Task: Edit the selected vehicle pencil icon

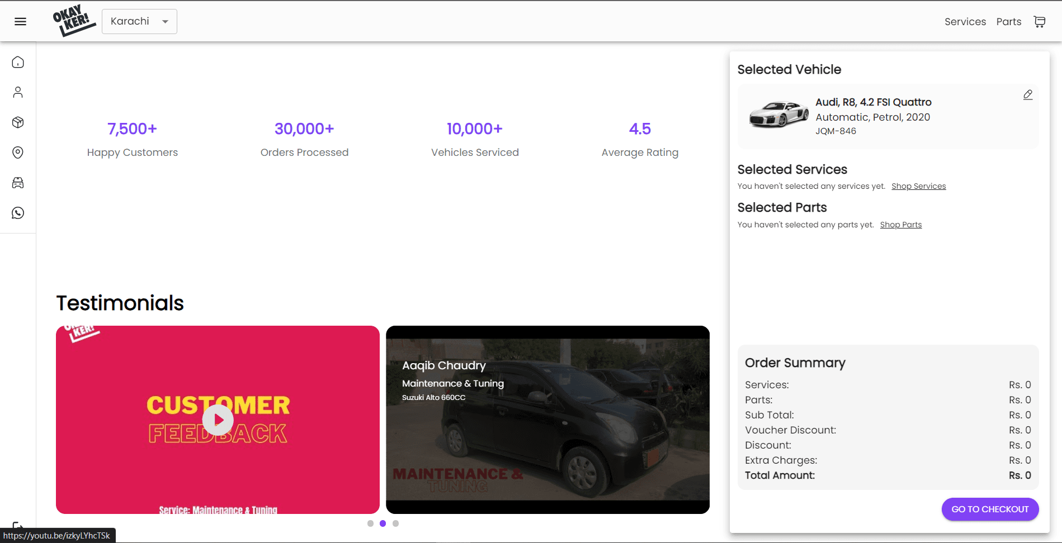Action: point(1028,95)
